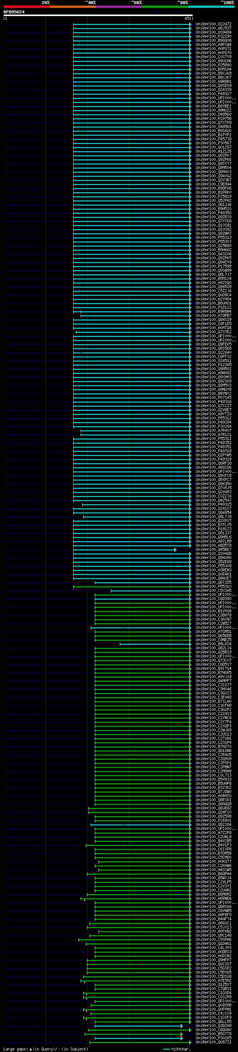The width and height of the screenshot is (238, 1052).
Task: Open hit UniRef100_O22472
Action: (213, 24)
